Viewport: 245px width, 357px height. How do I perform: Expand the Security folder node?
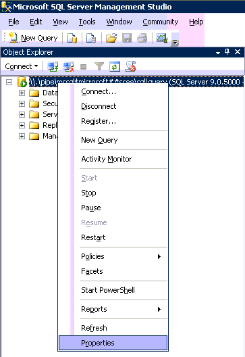coord(22,104)
